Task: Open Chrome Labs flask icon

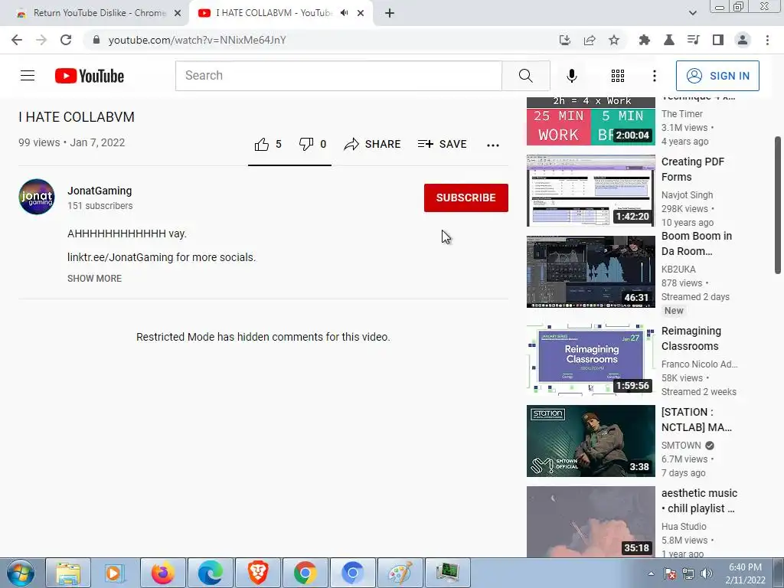Action: pos(668,40)
